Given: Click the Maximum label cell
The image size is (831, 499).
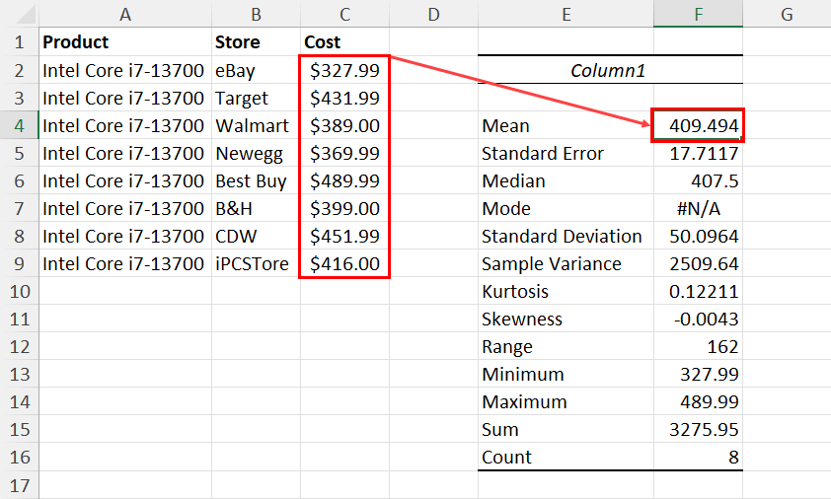Looking at the screenshot, I should pyautogui.click(x=567, y=401).
